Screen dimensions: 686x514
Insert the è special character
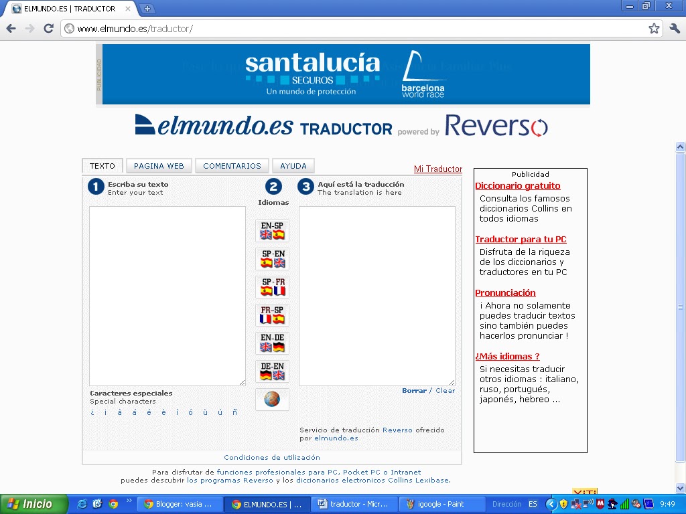pyautogui.click(x=163, y=412)
